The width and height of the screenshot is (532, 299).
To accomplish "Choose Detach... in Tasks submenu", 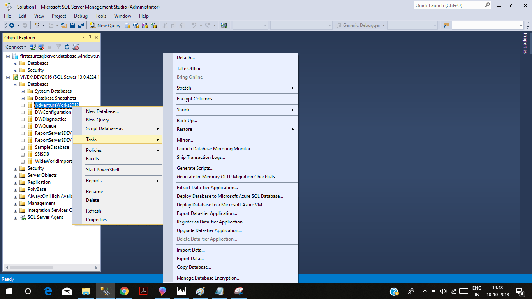I will pos(231,58).
